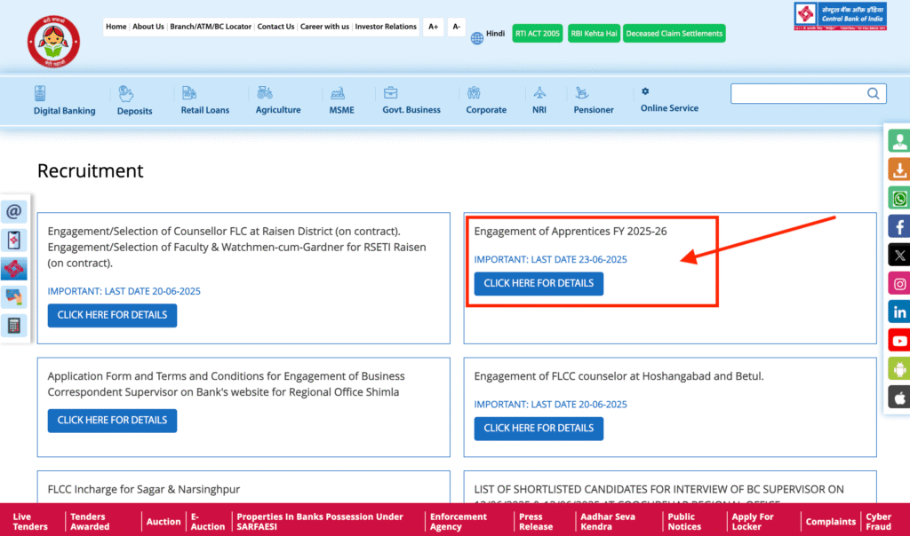This screenshot has width=910, height=536.
Task: Click details button for Apprentices FY 2025-26
Action: click(539, 283)
